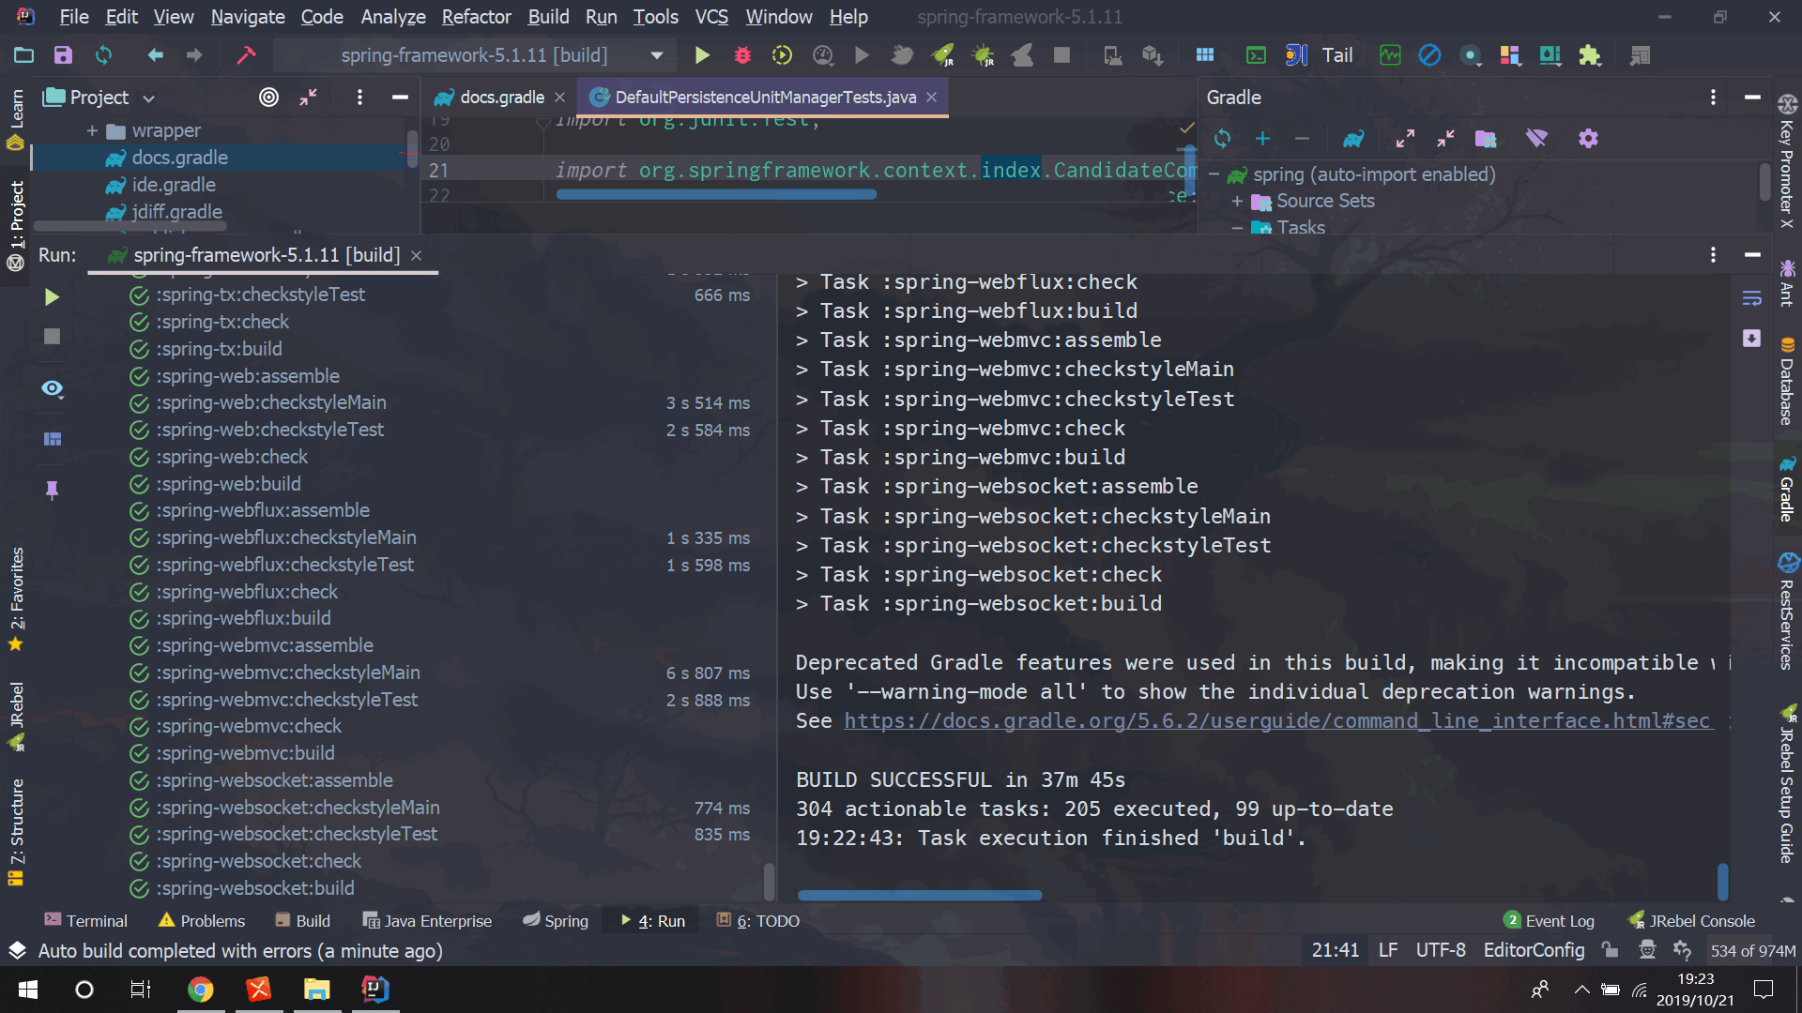Switch to the docs.gradle editor tab
This screenshot has height=1013, width=1802.
tap(501, 98)
